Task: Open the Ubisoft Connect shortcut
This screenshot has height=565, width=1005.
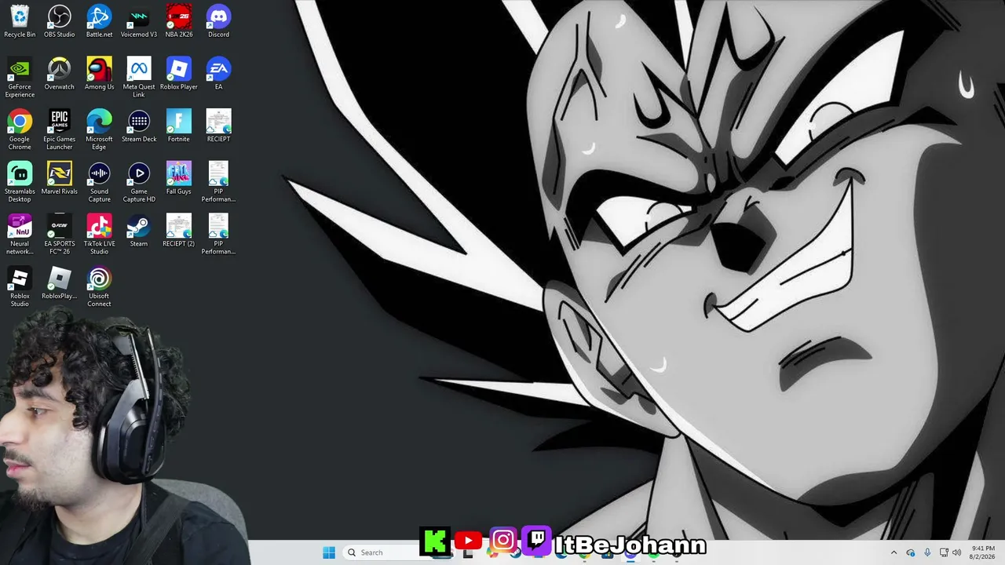Action: click(99, 286)
